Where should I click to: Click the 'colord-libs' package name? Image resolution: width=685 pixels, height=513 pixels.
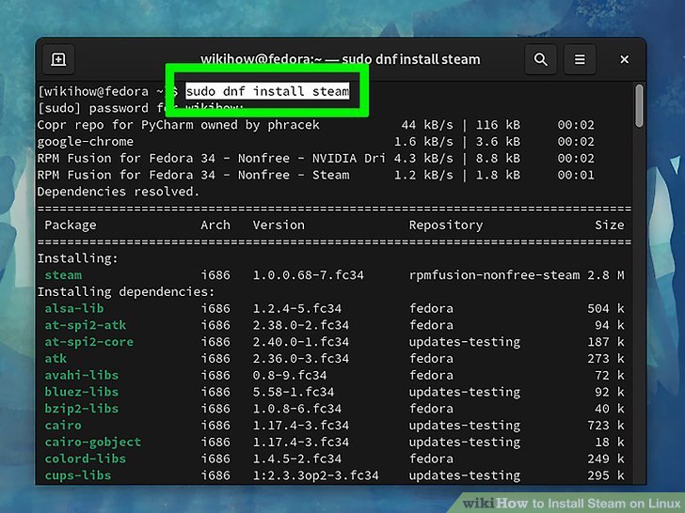click(x=86, y=459)
